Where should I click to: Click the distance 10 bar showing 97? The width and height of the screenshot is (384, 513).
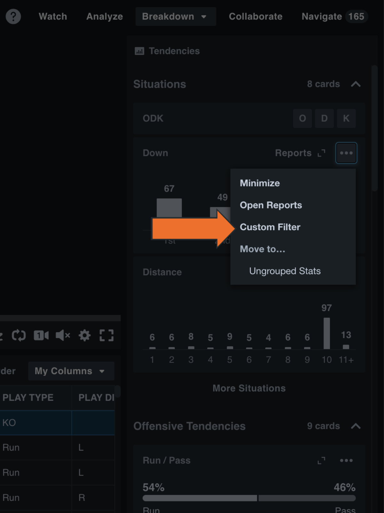coord(326,333)
